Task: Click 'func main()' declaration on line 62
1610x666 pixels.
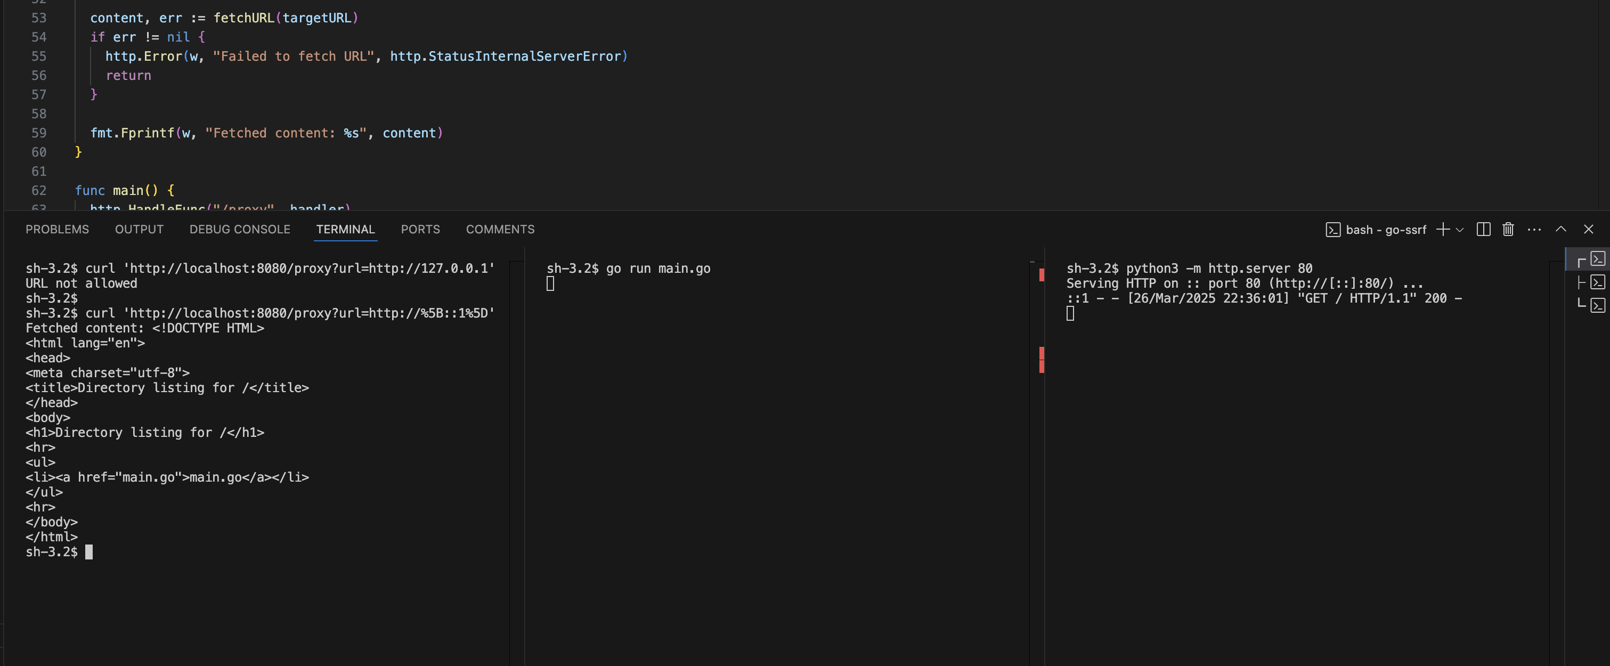Action: [x=117, y=191]
